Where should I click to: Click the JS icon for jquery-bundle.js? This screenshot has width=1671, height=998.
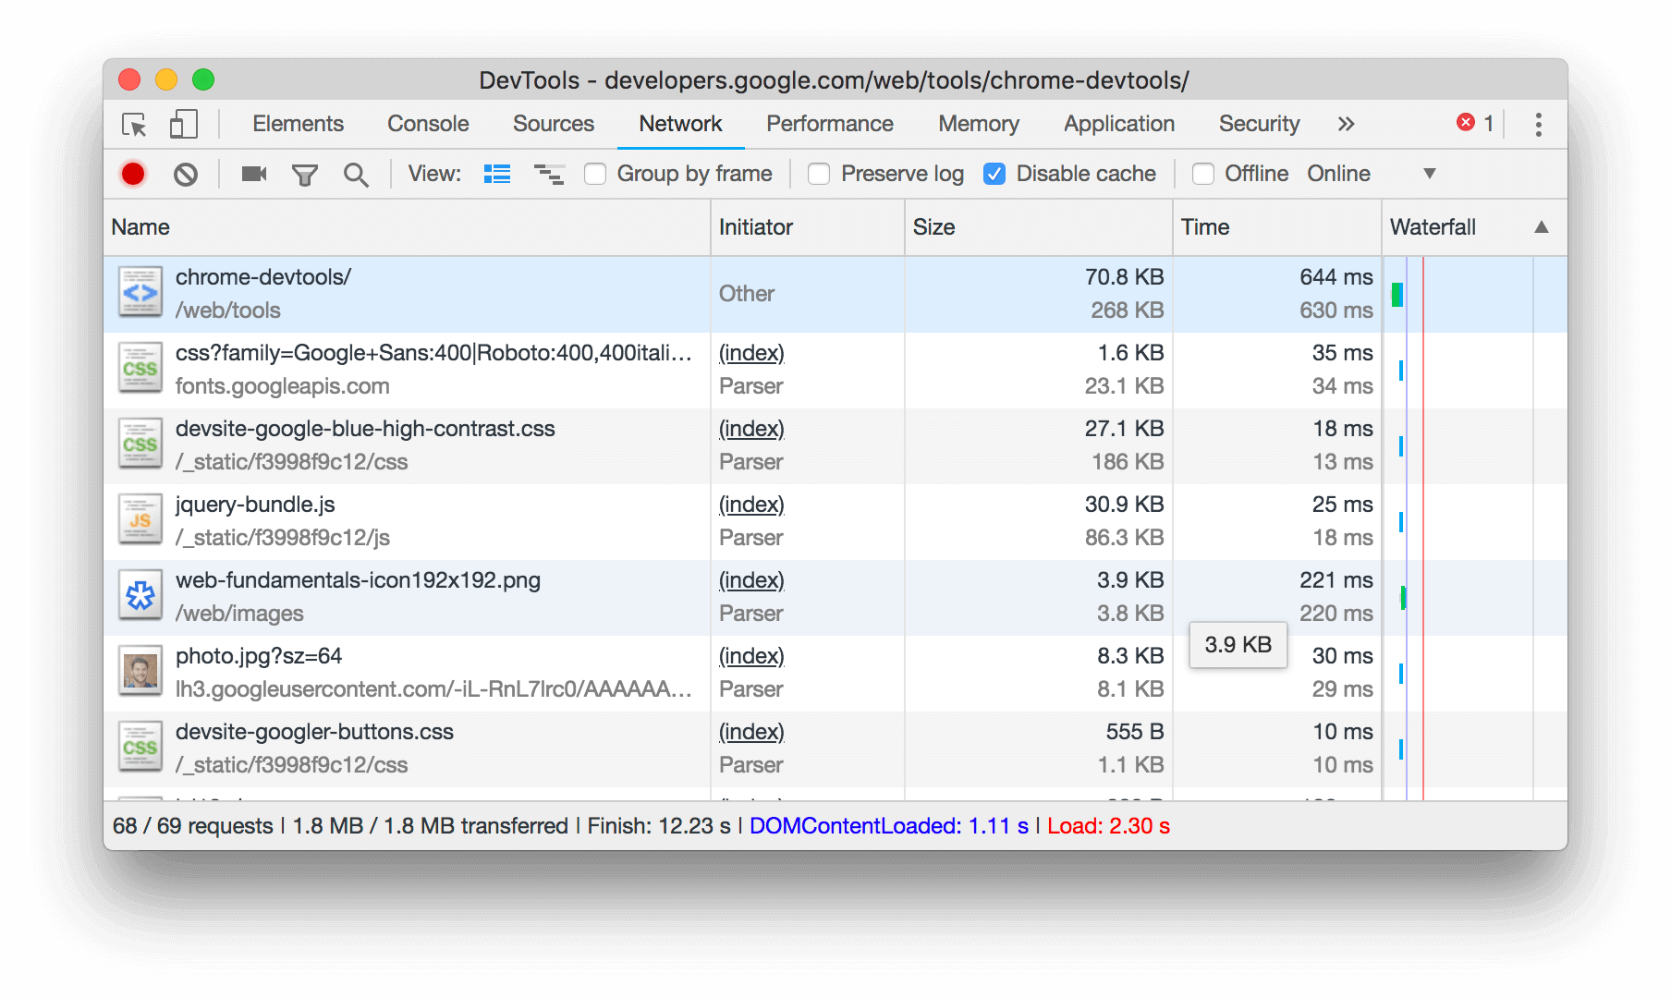coord(140,520)
